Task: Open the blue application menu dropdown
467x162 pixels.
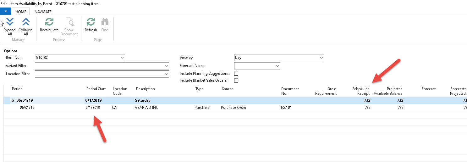Action: 6,11
